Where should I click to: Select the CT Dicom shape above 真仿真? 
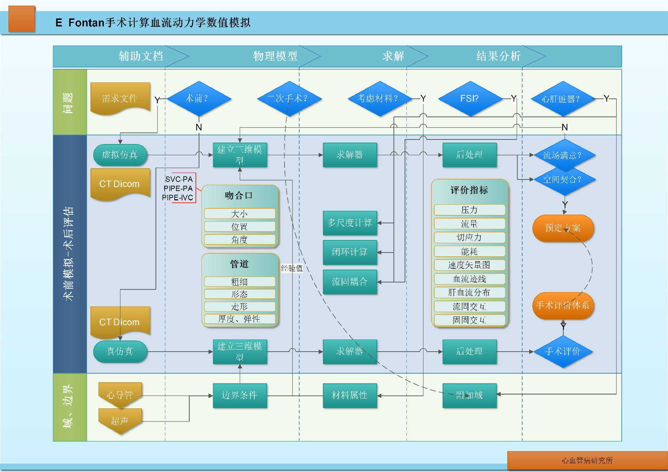[x=120, y=322]
